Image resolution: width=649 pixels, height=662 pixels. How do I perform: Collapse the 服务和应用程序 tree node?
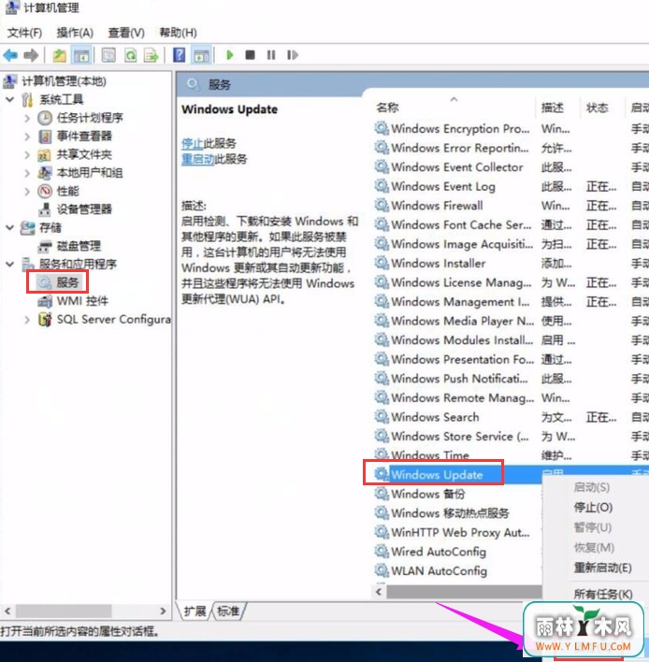[9, 265]
